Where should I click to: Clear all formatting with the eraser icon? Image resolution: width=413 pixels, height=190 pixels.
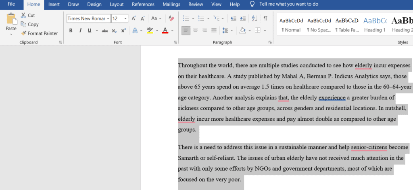(171, 19)
